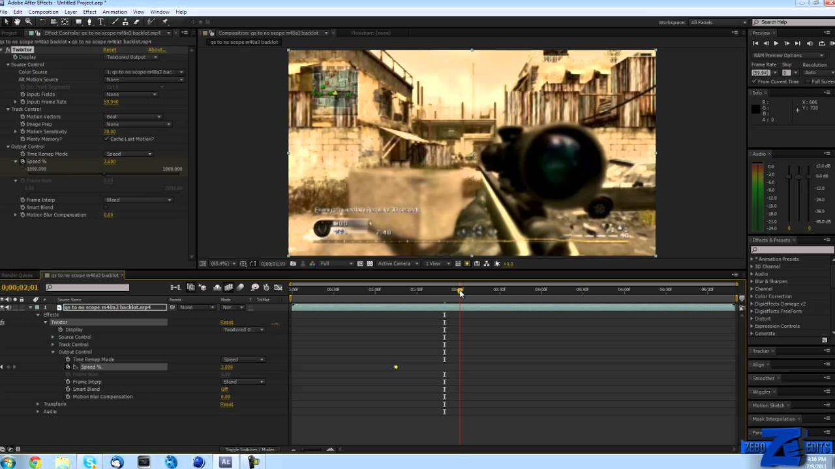The height and width of the screenshot is (469, 835).
Task: Select the Selection arrow tool
Action: (x=7, y=21)
